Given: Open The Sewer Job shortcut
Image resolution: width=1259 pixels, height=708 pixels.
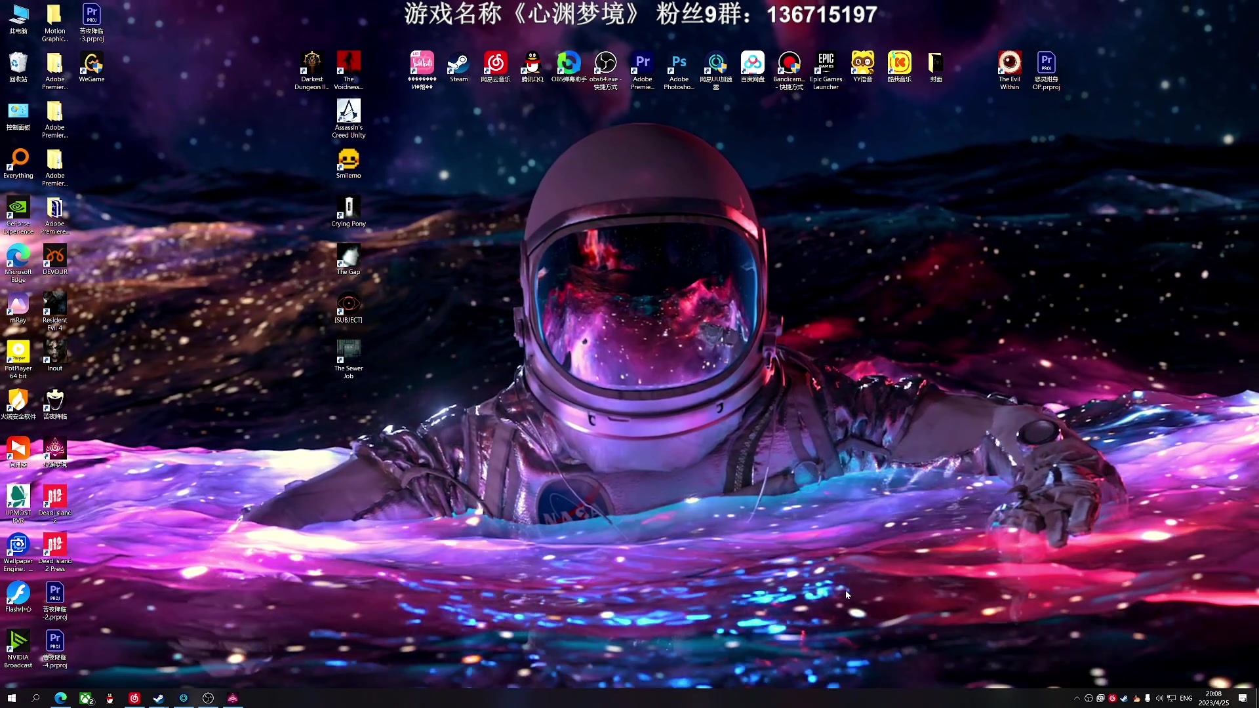Looking at the screenshot, I should pos(348,360).
